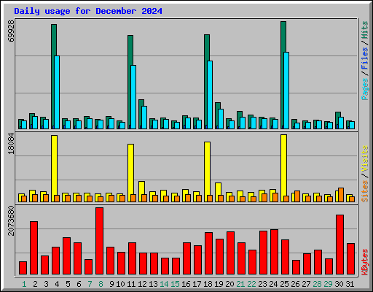
Task: Click the KBytes legend label
Action: (x=364, y=262)
